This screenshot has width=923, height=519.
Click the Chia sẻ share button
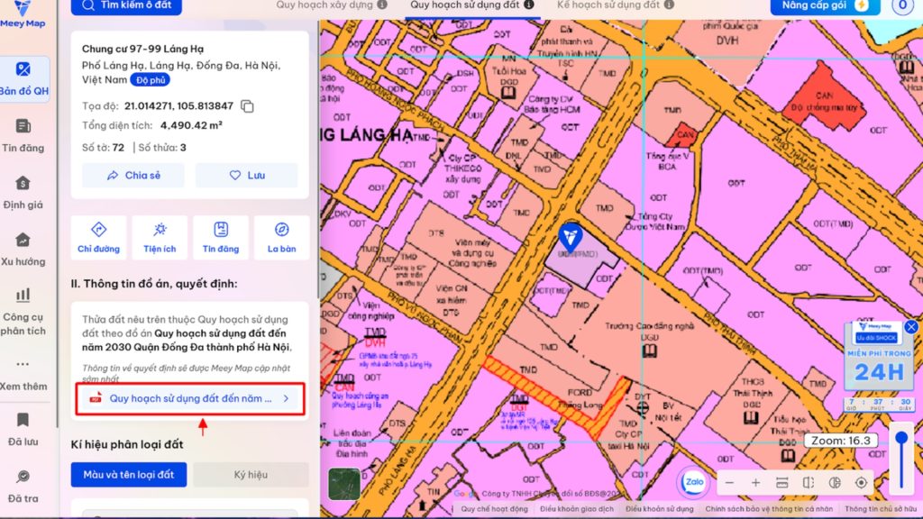point(133,176)
